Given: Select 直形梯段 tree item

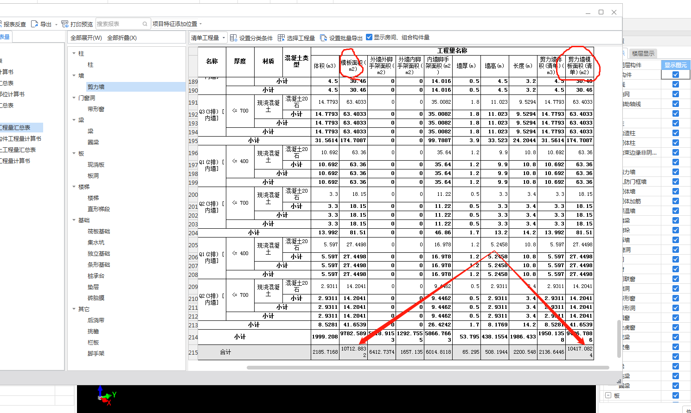Looking at the screenshot, I should (99, 209).
